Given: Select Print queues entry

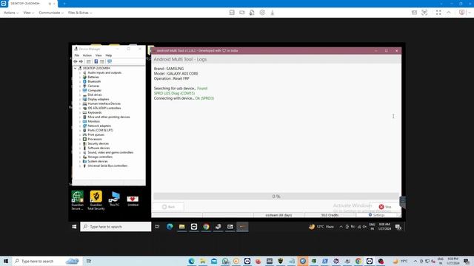Looking at the screenshot, I should tap(96, 134).
